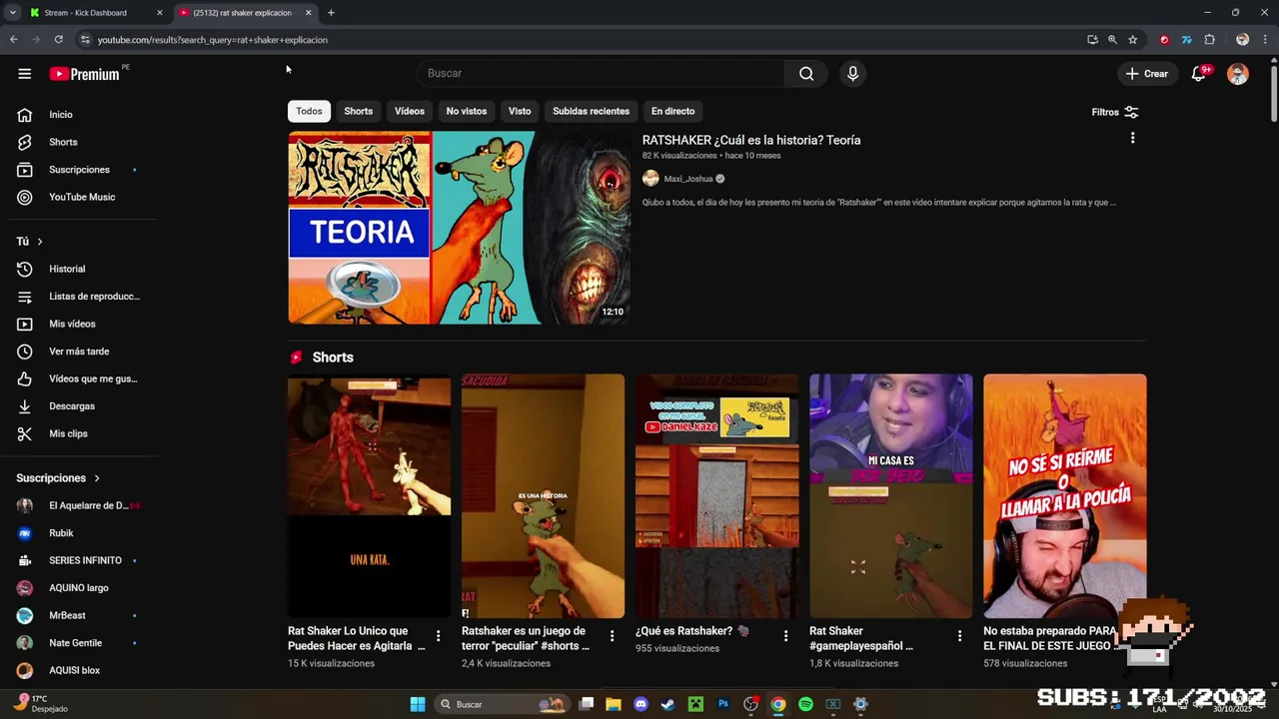
Task: Open Suscripciones in the sidebar
Action: click(80, 170)
